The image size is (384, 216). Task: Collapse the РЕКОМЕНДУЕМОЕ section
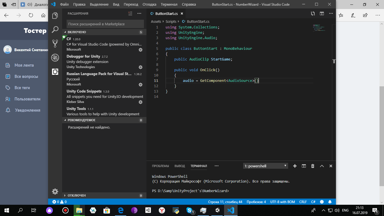(x=104, y=120)
